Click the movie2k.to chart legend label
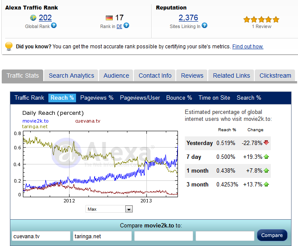 coord(35,121)
